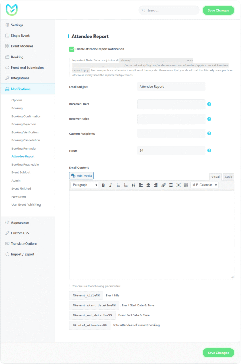The image size is (241, 364).
Task: Insert a bulleted list
Action: (x=118, y=185)
